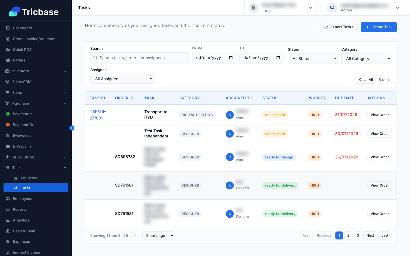Click the SA user avatar
The height and width of the screenshot is (256, 410).
332,8
